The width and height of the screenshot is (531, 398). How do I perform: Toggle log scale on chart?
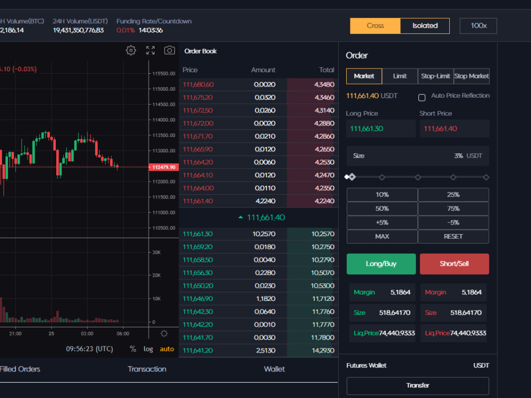click(x=148, y=349)
